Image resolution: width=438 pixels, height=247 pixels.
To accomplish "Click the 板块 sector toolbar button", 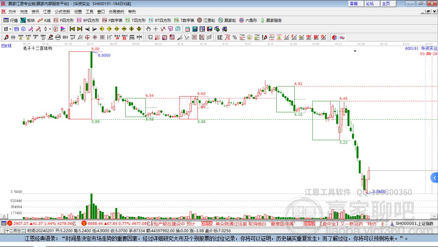I will coord(28,21).
